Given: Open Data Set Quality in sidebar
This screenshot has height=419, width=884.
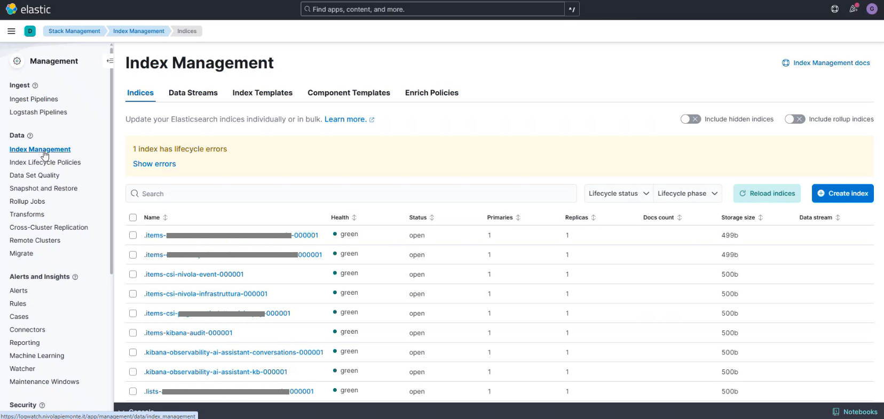Looking at the screenshot, I should point(35,175).
